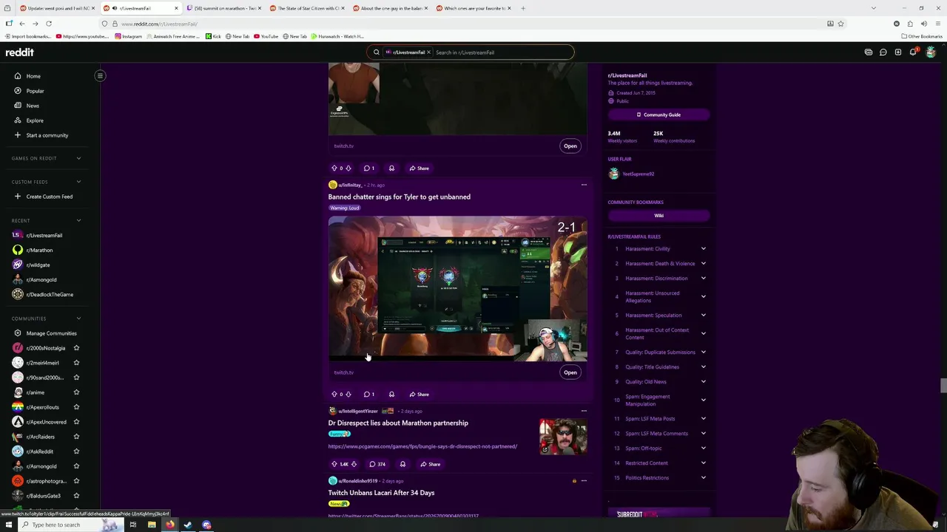The height and width of the screenshot is (532, 947).
Task: Favorite r/ApexUncovered with its star
Action: click(76, 422)
